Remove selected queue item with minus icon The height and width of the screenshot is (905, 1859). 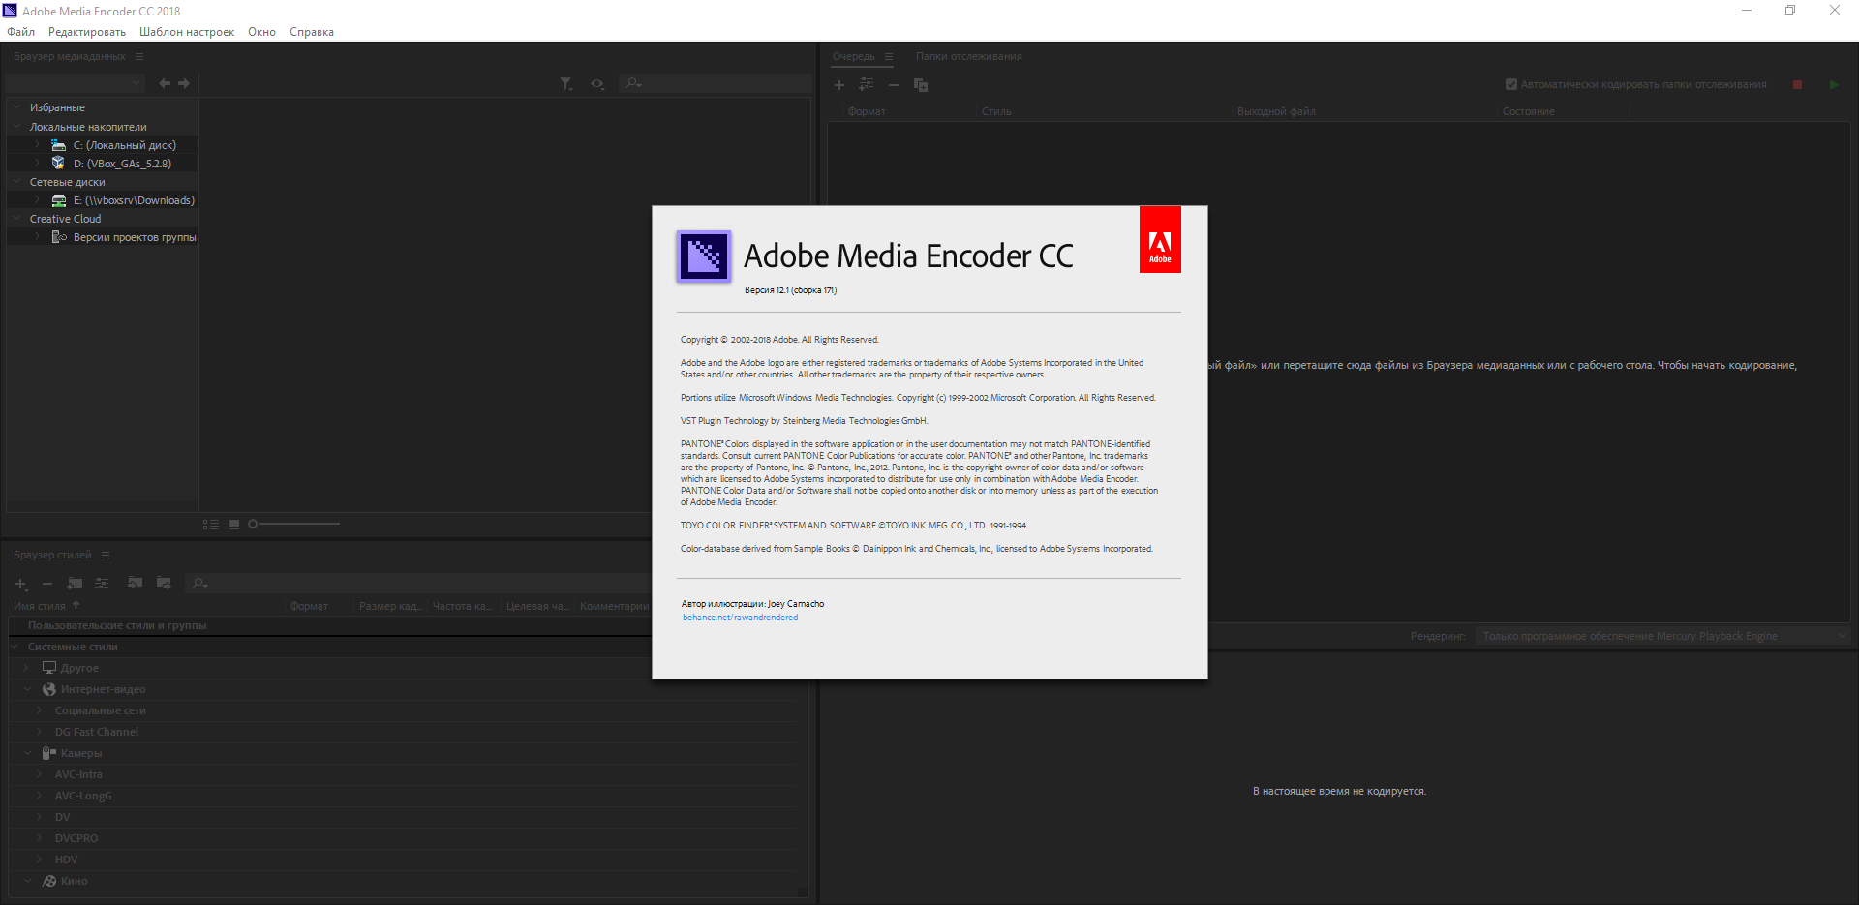tap(894, 85)
